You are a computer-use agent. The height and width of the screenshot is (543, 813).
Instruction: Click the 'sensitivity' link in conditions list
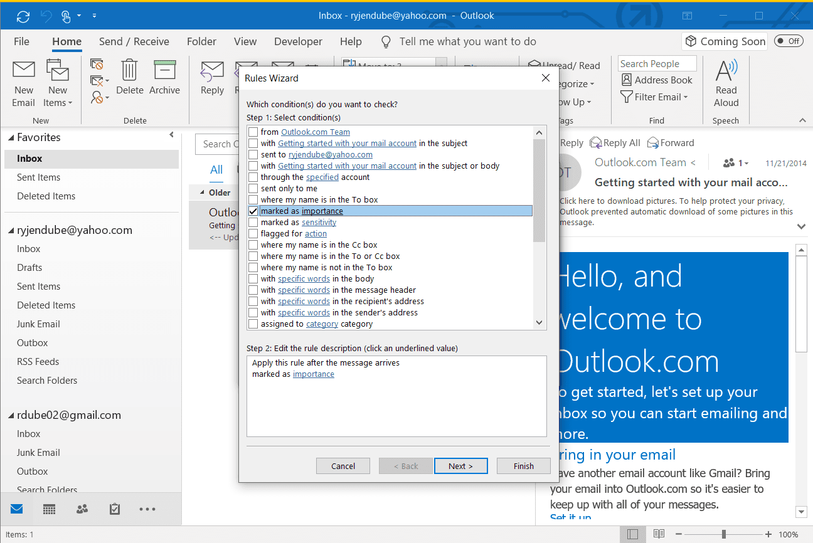(319, 223)
